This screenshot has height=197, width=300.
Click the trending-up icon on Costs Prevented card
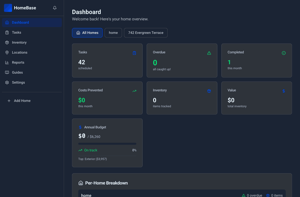[134, 91]
